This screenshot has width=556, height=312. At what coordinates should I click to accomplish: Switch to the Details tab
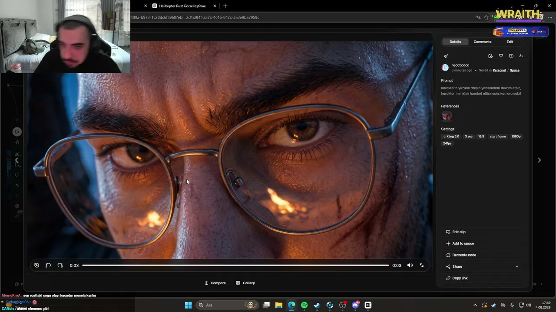(455, 42)
